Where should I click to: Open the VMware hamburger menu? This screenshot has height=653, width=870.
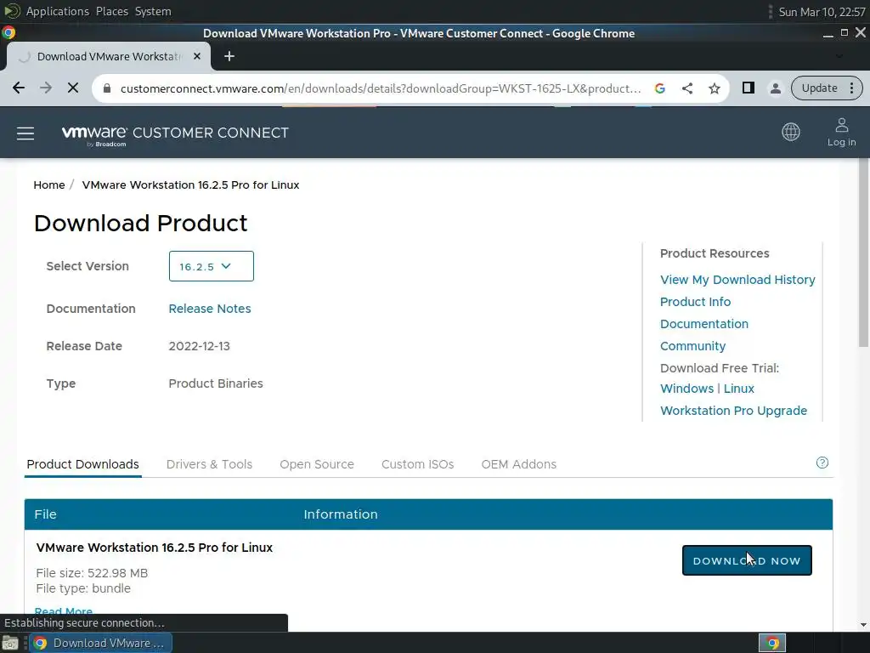click(25, 133)
